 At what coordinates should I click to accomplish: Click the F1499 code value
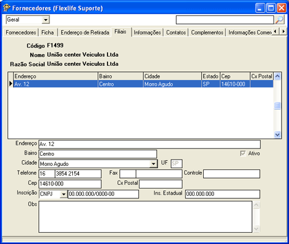tap(55, 46)
